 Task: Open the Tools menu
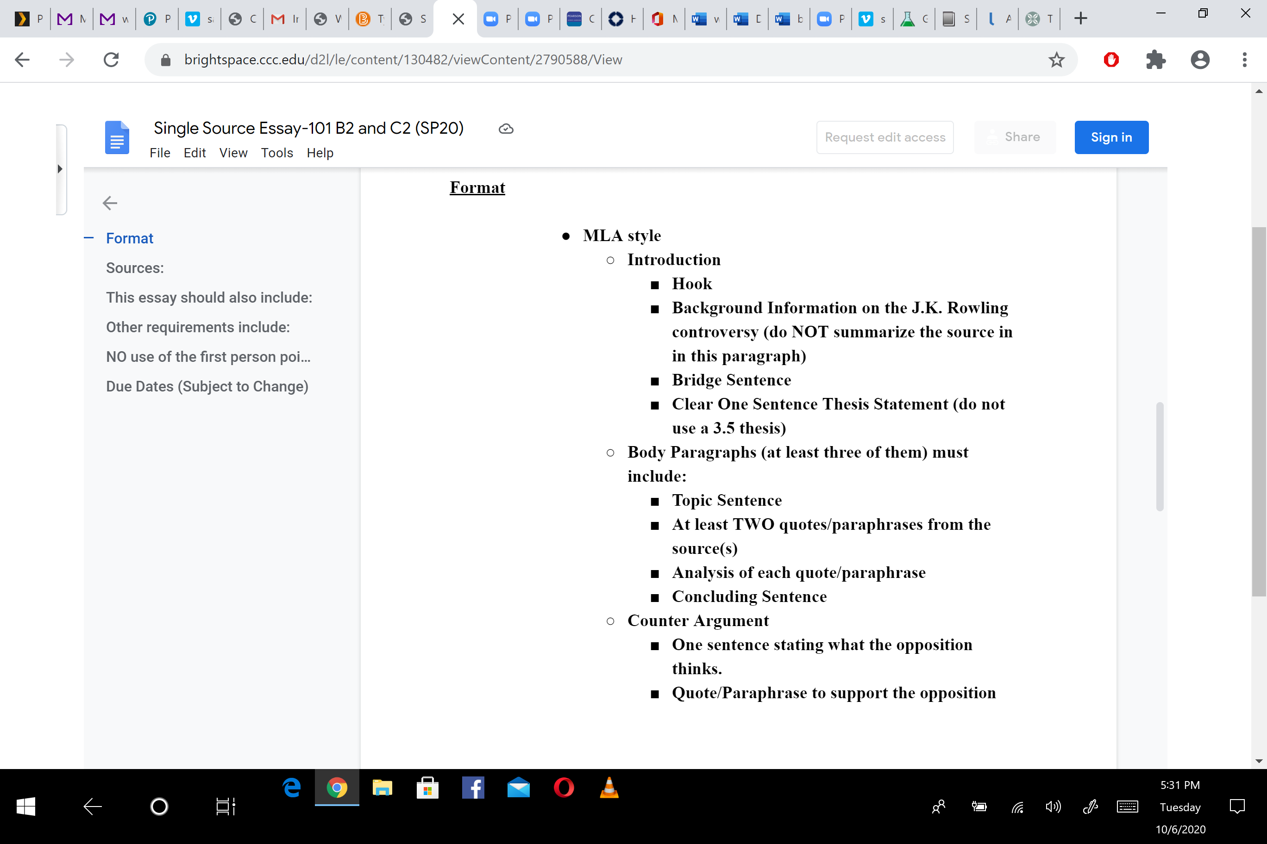point(277,153)
